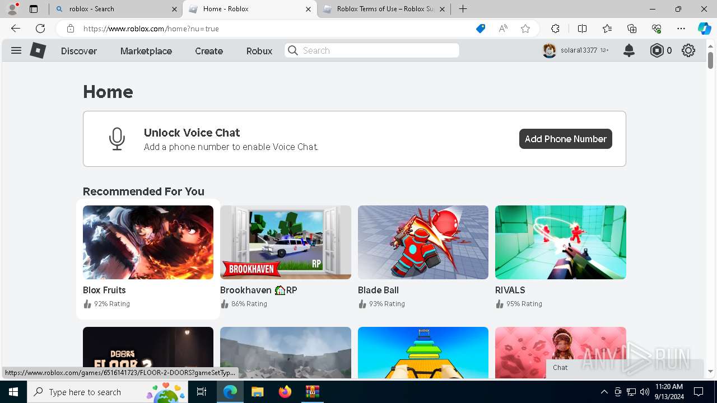Click Add Phone Number button
The image size is (717, 403).
click(x=566, y=139)
